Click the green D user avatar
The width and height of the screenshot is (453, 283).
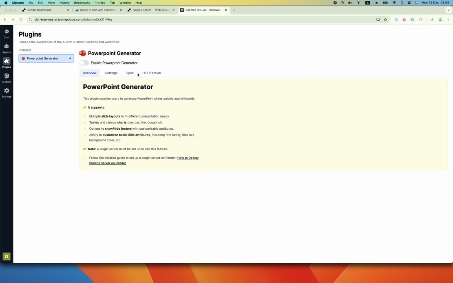click(x=6, y=256)
